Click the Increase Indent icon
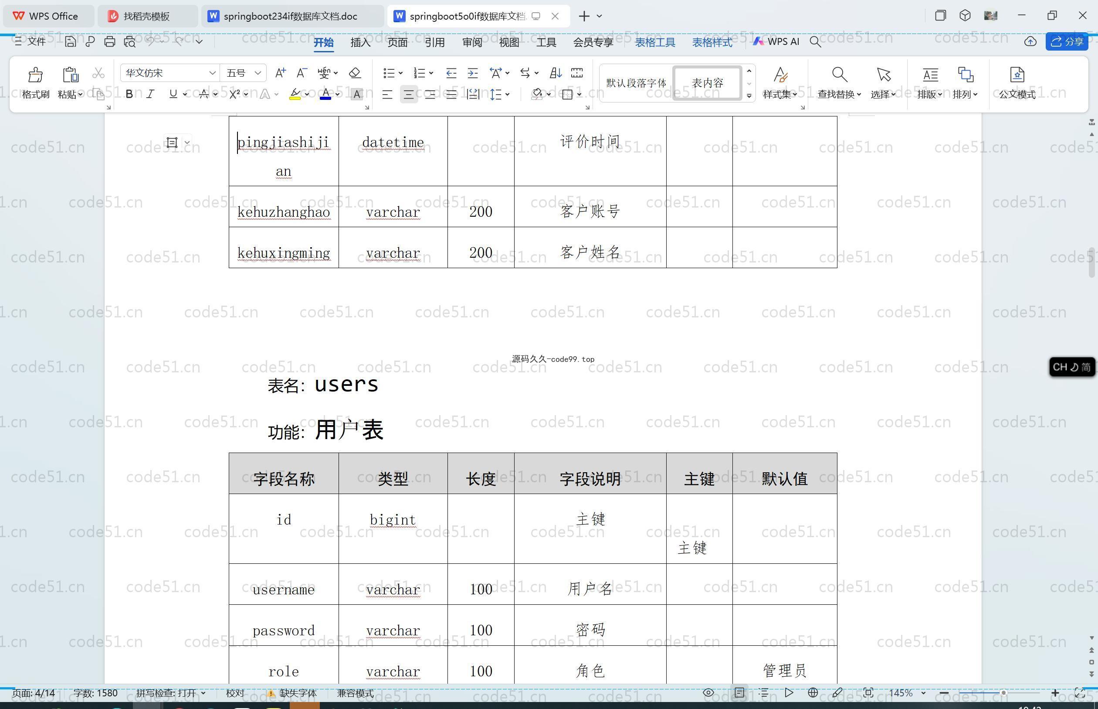Screen dimensions: 1098x709 click(472, 73)
